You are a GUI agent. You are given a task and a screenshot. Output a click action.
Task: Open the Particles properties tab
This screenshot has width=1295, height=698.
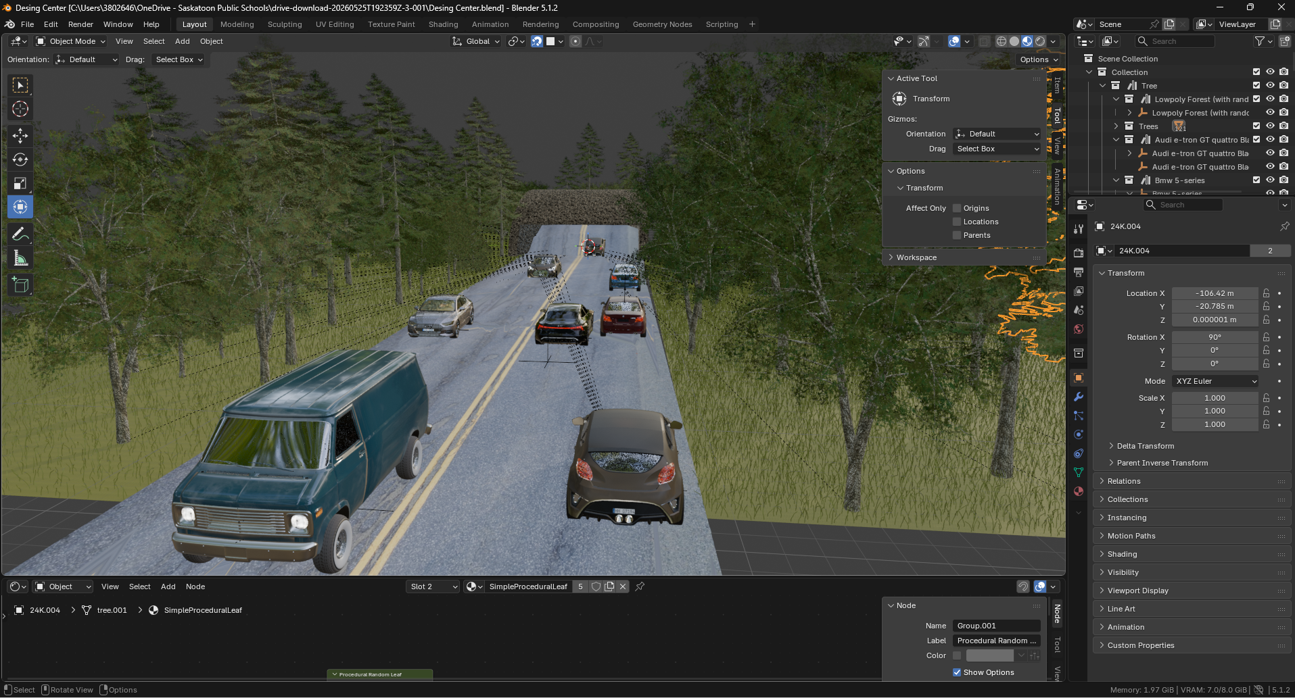point(1079,416)
